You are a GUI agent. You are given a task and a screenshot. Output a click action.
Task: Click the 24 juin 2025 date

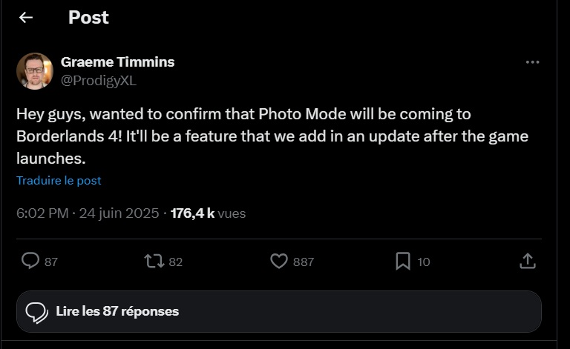pos(119,213)
